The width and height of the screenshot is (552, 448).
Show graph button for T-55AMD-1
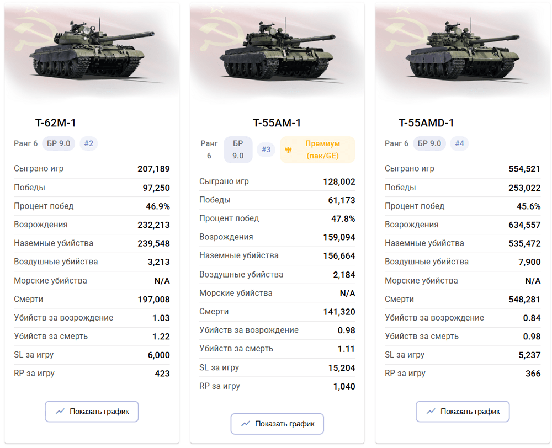(463, 412)
